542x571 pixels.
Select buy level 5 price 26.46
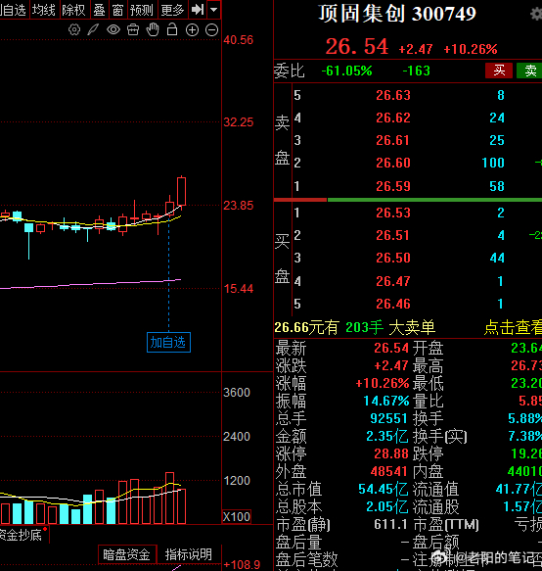pyautogui.click(x=393, y=304)
